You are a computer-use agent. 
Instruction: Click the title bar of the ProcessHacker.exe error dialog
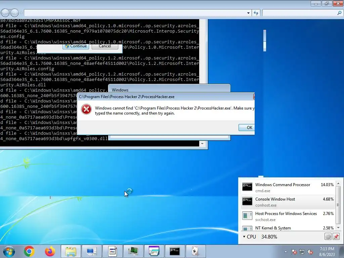tap(166, 96)
